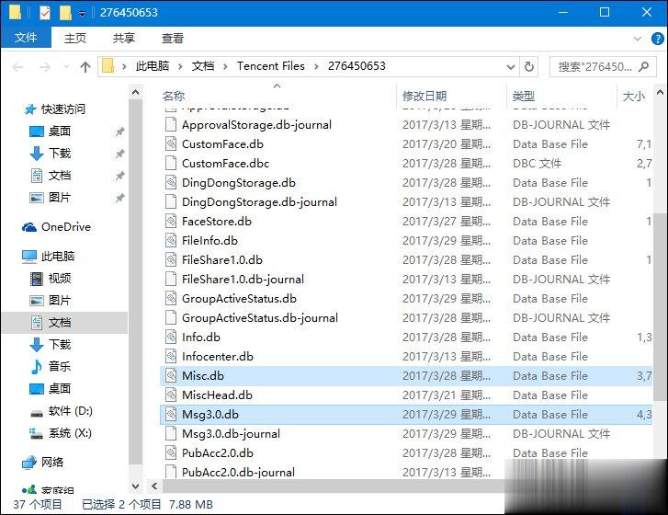Image resolution: width=668 pixels, height=515 pixels.
Task: Refresh the current folder view
Action: click(528, 67)
